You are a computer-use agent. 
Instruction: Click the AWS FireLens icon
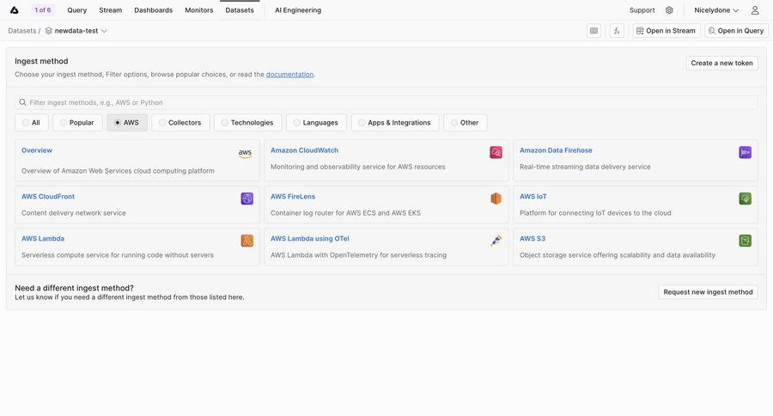(496, 199)
